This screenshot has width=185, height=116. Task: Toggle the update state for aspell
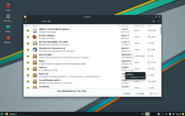coord(28,63)
